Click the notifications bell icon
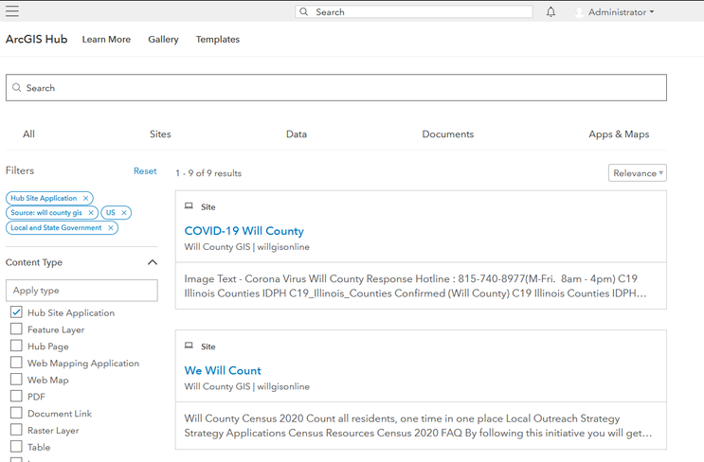This screenshot has width=704, height=462. tap(551, 12)
